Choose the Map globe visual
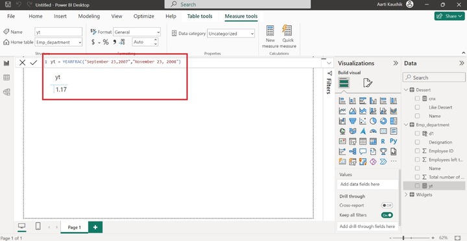 (x=342, y=132)
